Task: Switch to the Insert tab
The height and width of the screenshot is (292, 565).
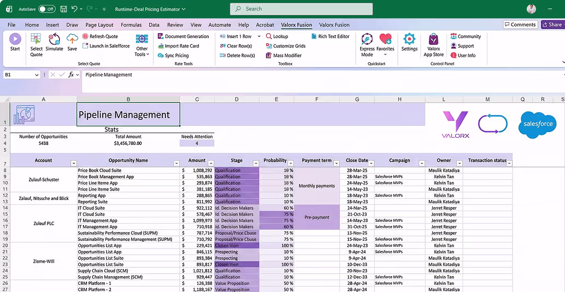Action: [x=52, y=25]
